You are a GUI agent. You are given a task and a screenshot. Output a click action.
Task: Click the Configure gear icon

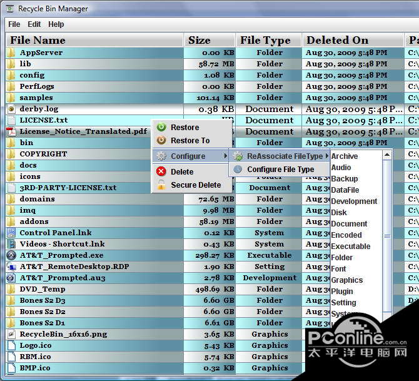coord(161,156)
